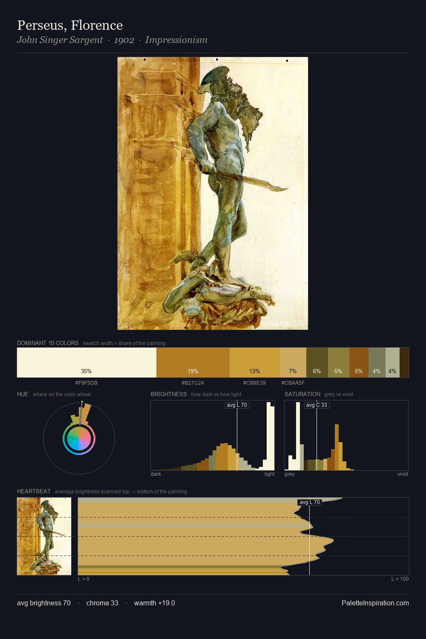This screenshot has height=639, width=426.
Task: Click the 'swatch width = share of the painting' caption
Action: pyautogui.click(x=124, y=343)
